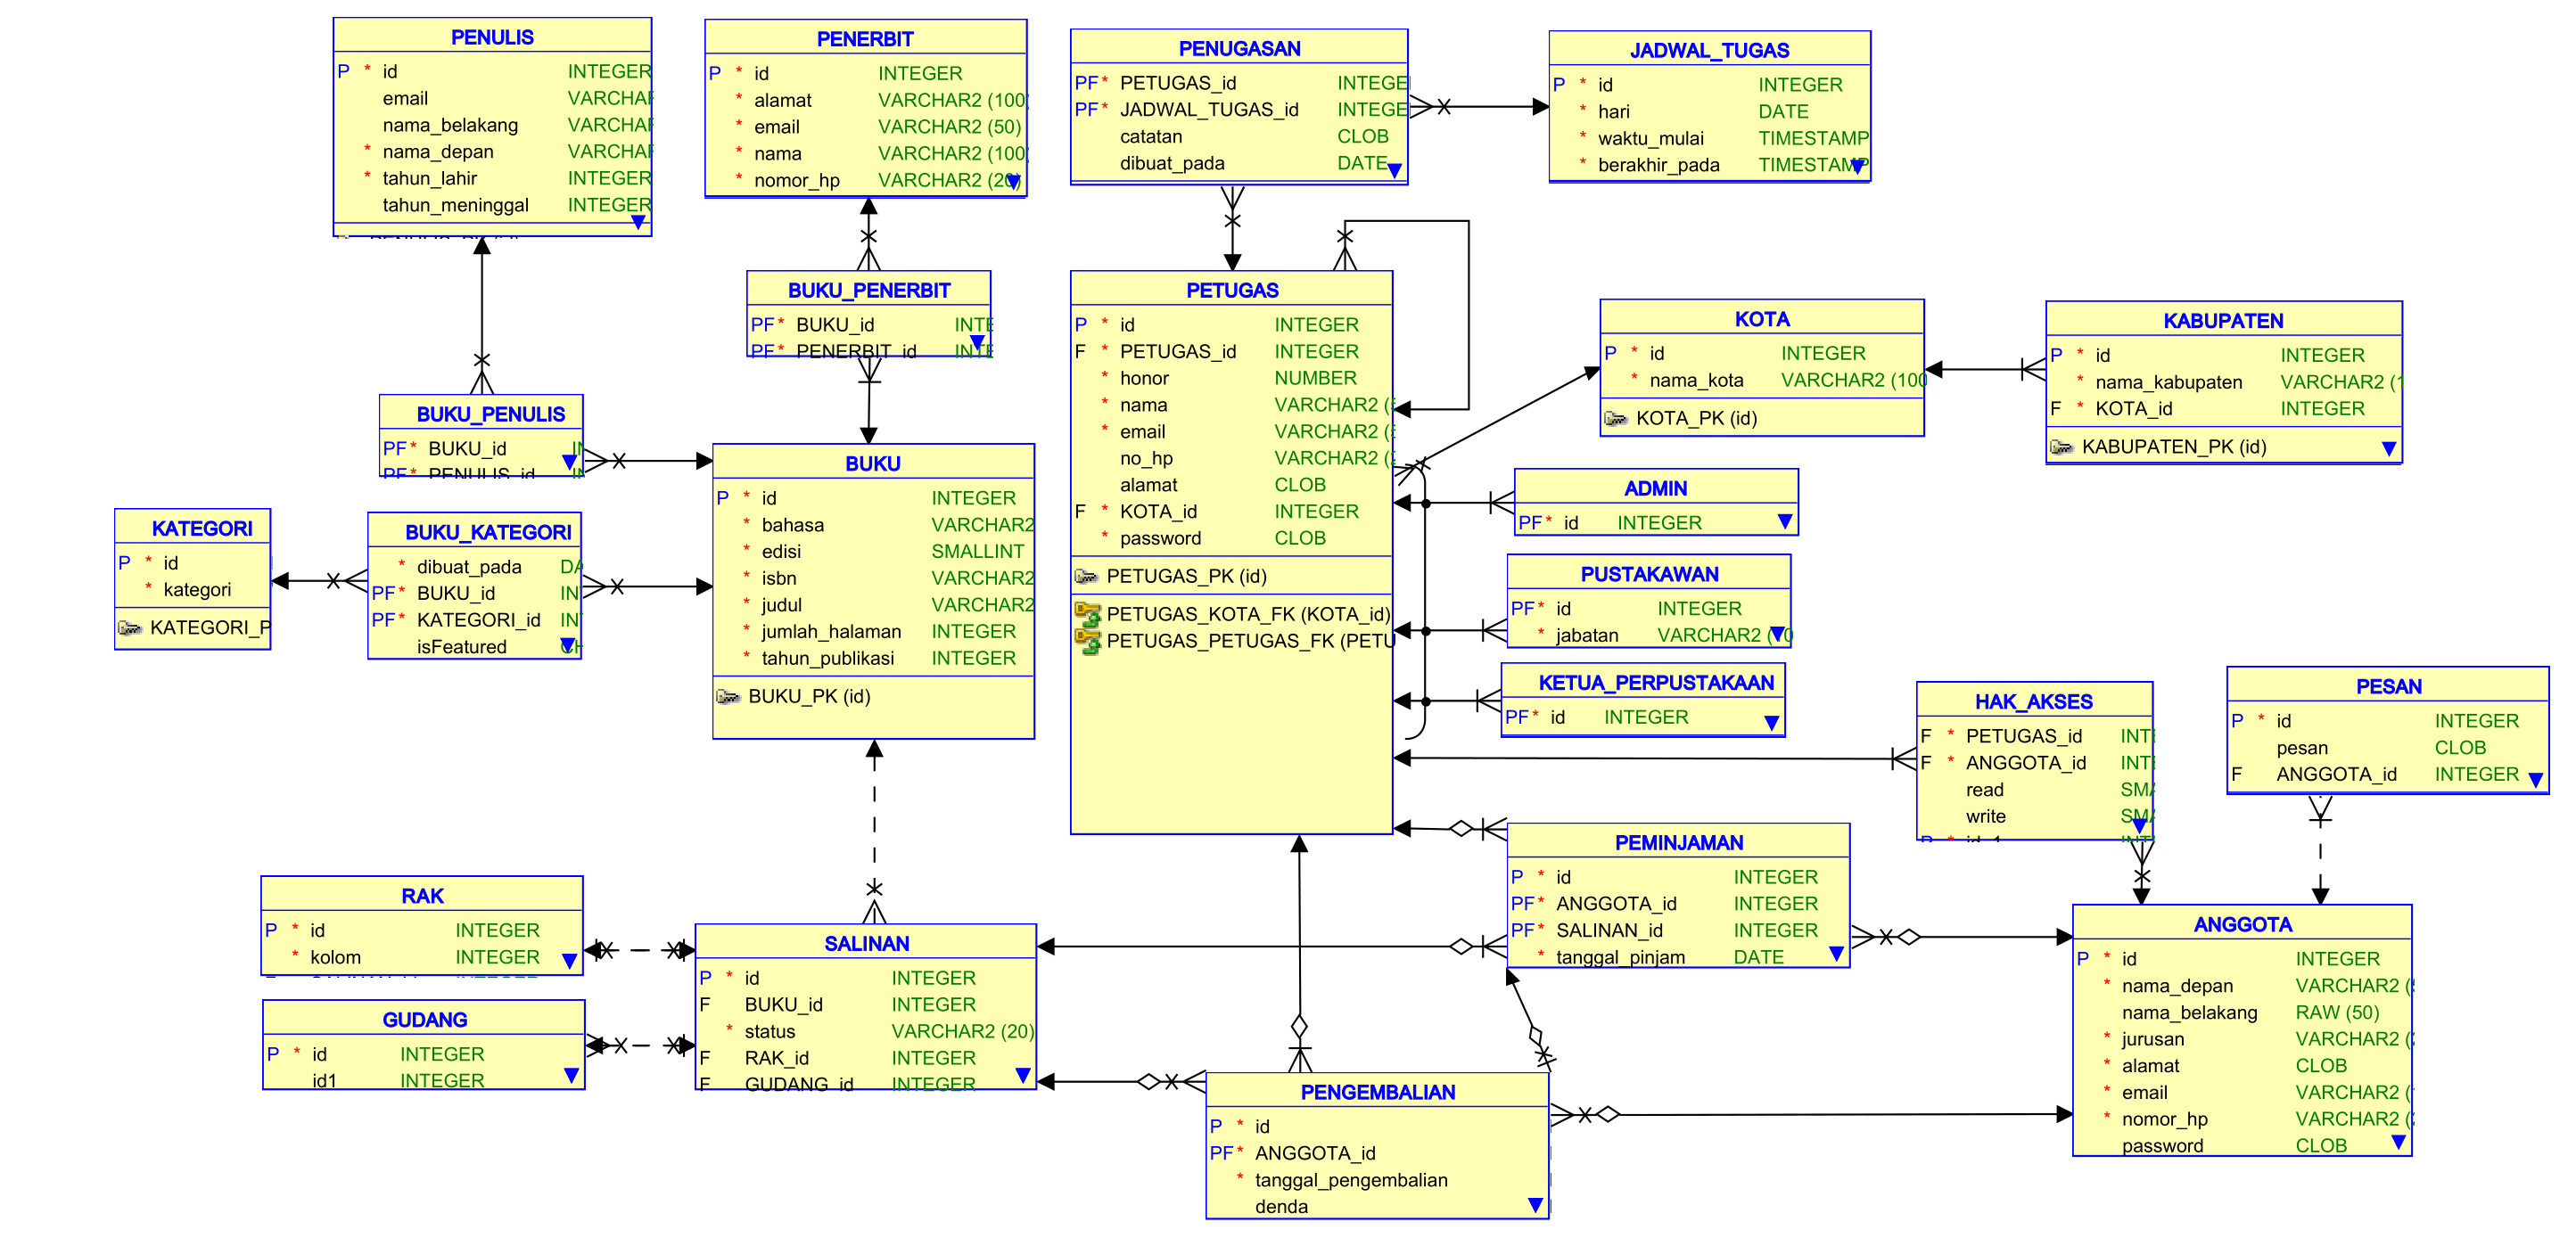2576x1246 pixels.
Task: Click the KOTA_PK key icon
Action: [x=1615, y=419]
